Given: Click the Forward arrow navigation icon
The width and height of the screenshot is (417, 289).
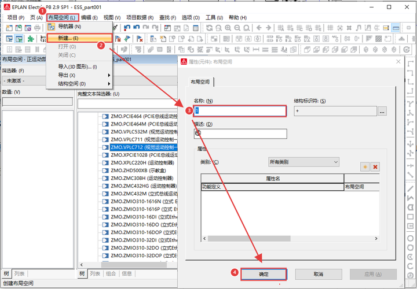Looking at the screenshot, I should coord(268,28).
